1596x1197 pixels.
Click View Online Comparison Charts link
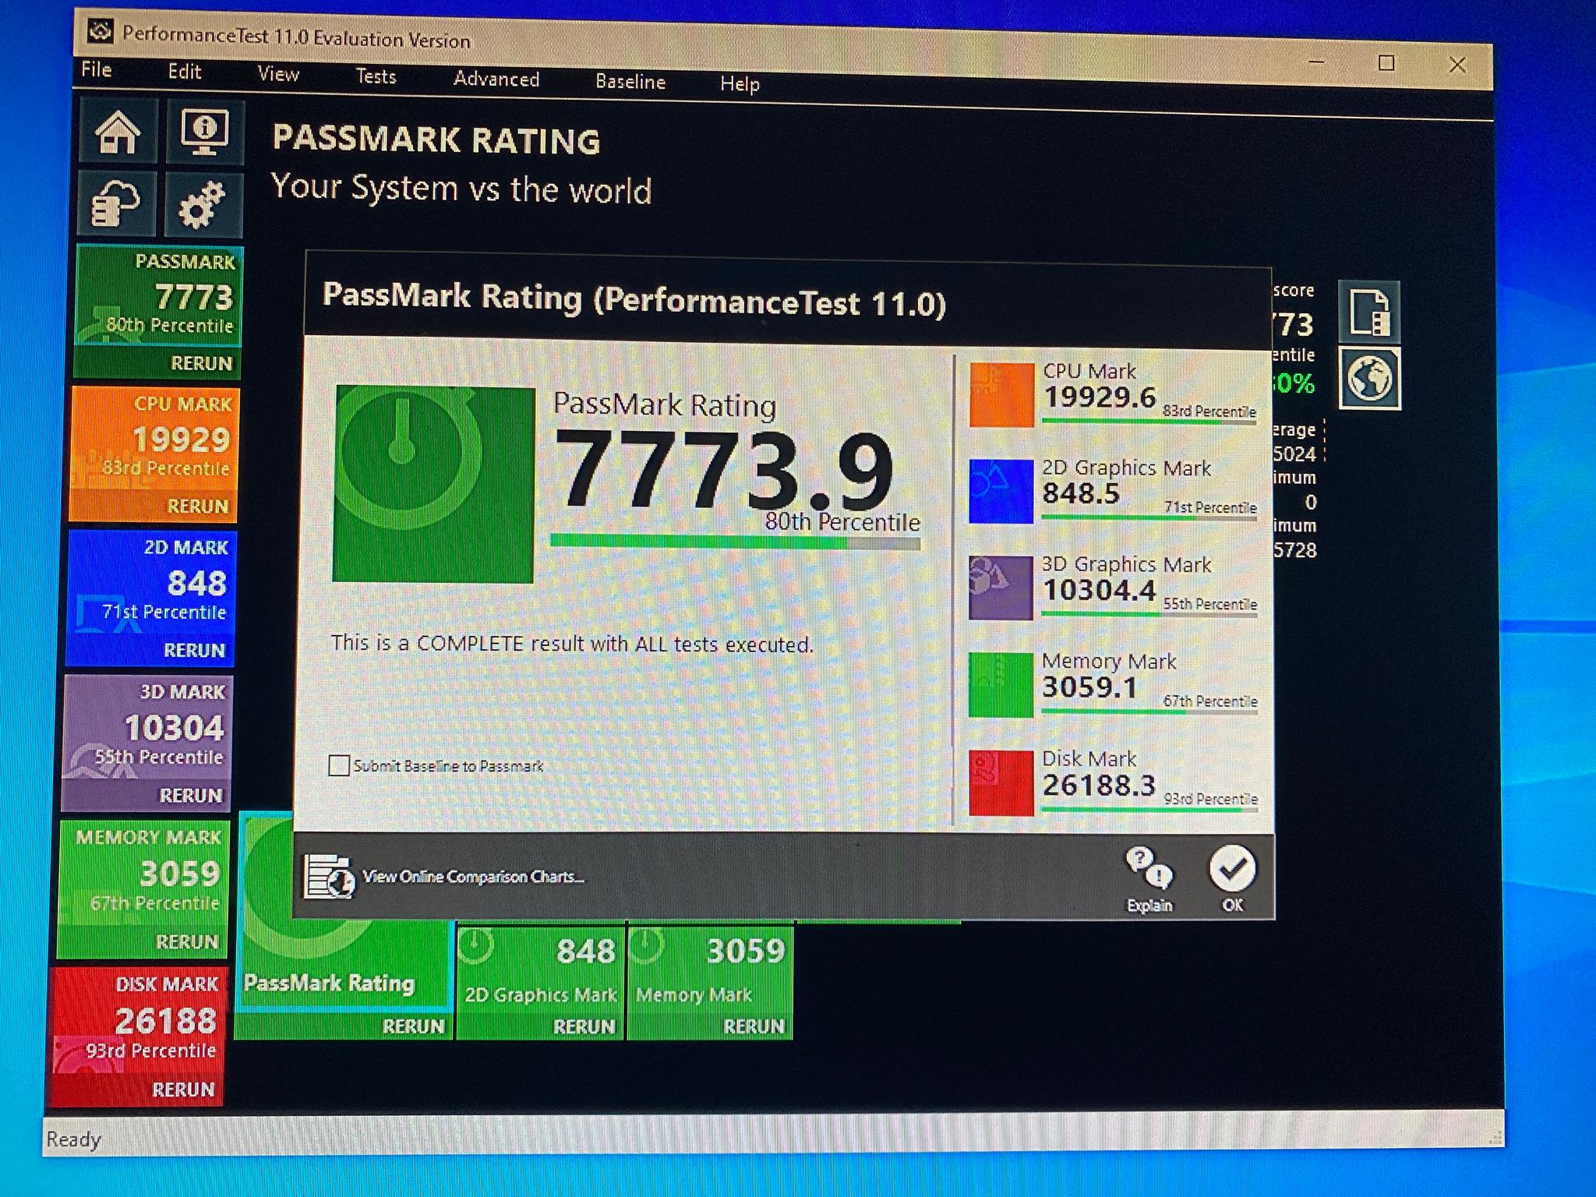474,877
